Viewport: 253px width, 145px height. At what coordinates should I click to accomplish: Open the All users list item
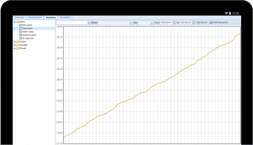coord(28,38)
